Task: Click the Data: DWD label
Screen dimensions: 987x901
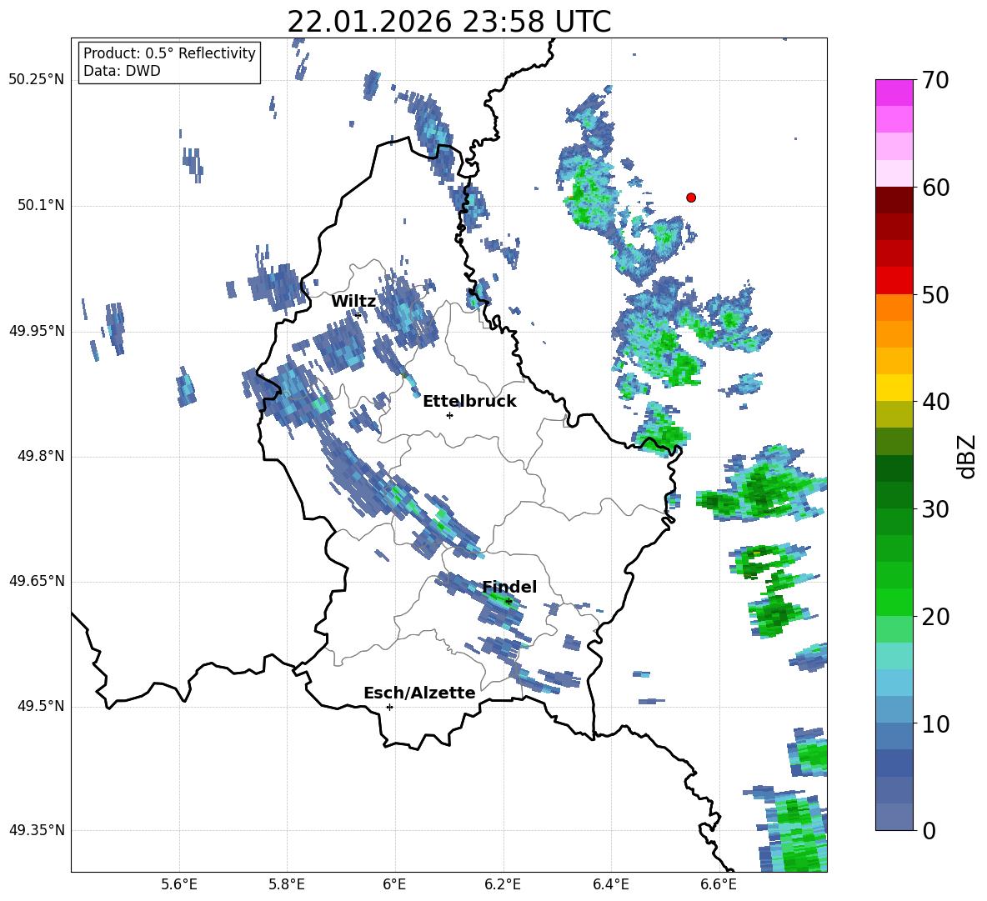Action: tap(122, 71)
